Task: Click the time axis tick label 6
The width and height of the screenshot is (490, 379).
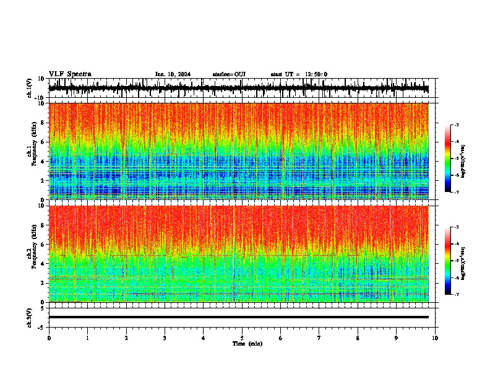Action: pyautogui.click(x=281, y=338)
